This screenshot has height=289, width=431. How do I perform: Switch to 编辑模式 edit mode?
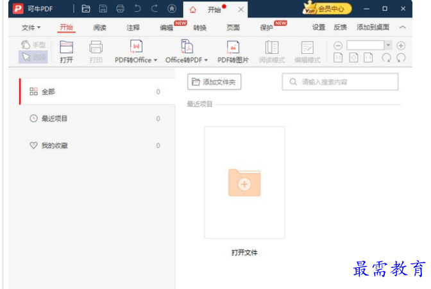tap(307, 52)
